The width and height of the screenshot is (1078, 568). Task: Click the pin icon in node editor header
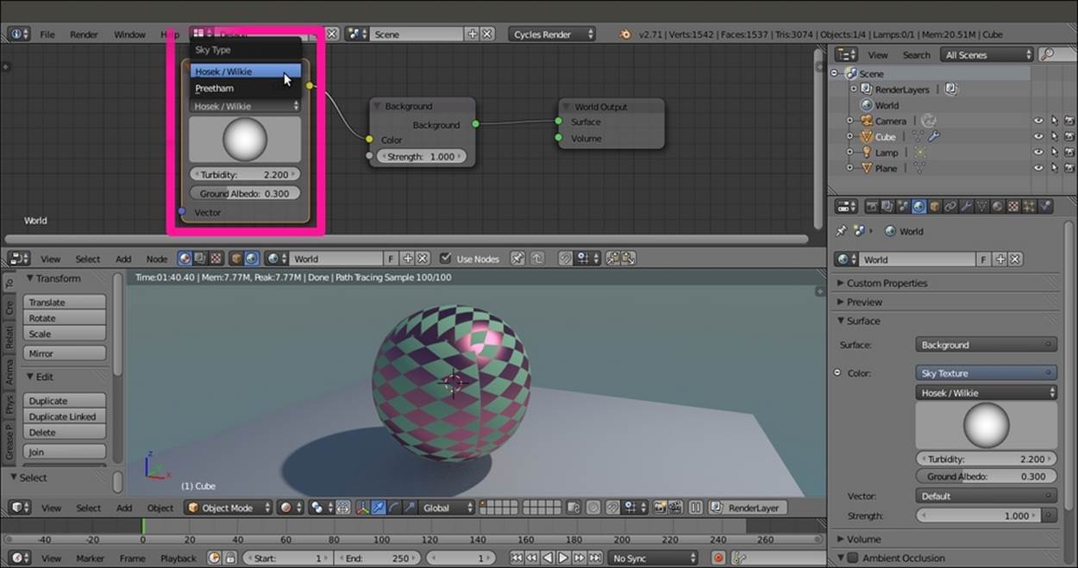pyautogui.click(x=517, y=259)
